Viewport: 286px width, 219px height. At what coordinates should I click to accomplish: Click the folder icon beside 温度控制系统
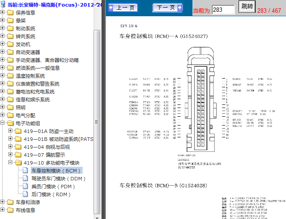(10, 76)
